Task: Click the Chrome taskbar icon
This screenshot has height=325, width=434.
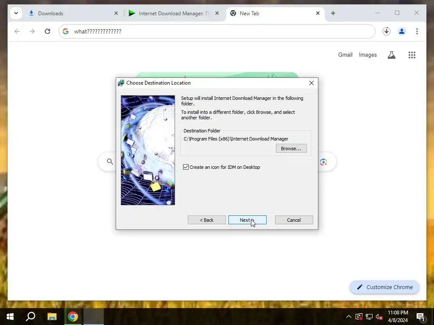Action: [73, 317]
